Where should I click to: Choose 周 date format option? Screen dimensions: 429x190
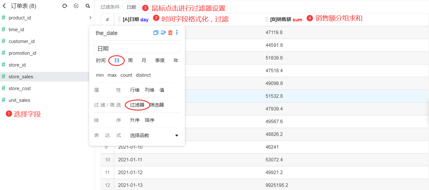click(130, 60)
